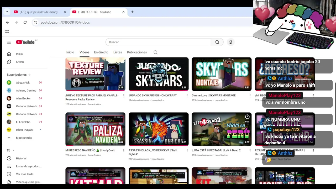Viewport: 336px width, 189px height.
Task: Open site information icon in address bar
Action: [36, 22]
